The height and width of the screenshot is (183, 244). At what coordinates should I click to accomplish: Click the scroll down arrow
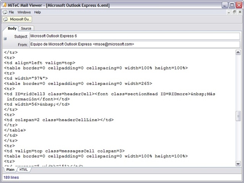click(x=238, y=164)
